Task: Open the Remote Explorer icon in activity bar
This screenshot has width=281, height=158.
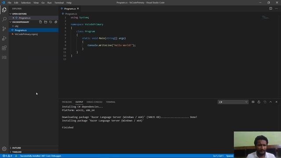Action: click(x=4, y=57)
